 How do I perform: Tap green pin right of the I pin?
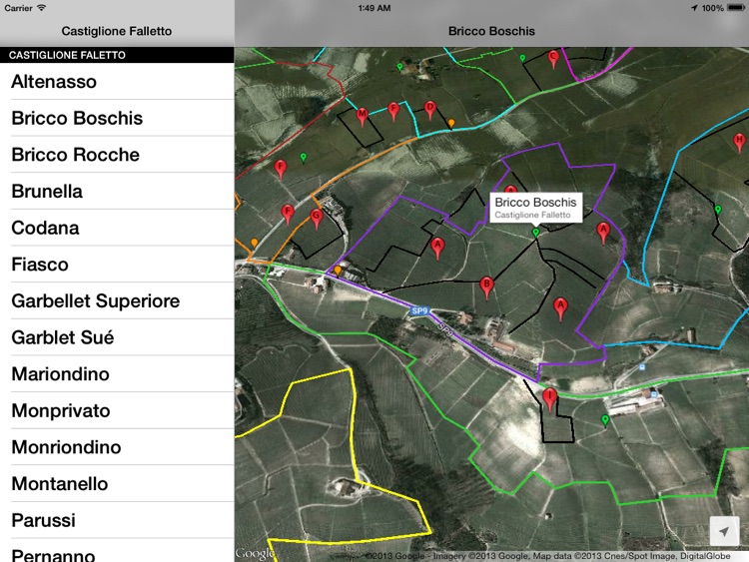tap(605, 420)
